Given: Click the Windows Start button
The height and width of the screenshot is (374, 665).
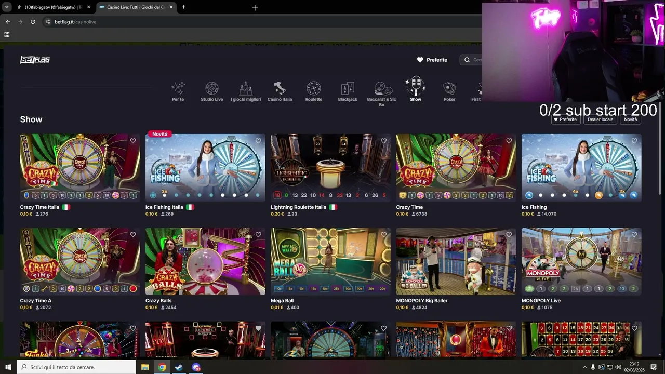Looking at the screenshot, I should tap(8, 367).
